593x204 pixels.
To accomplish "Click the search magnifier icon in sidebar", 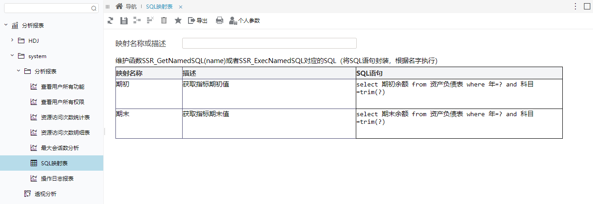I will pyautogui.click(x=94, y=8).
